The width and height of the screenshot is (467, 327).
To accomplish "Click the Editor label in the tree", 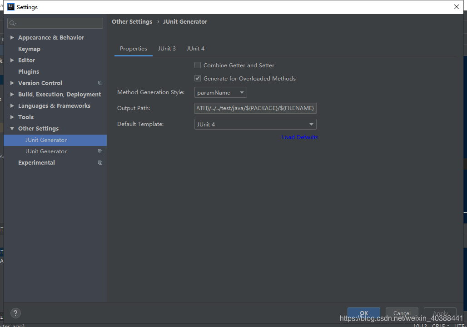I will 26,60.
